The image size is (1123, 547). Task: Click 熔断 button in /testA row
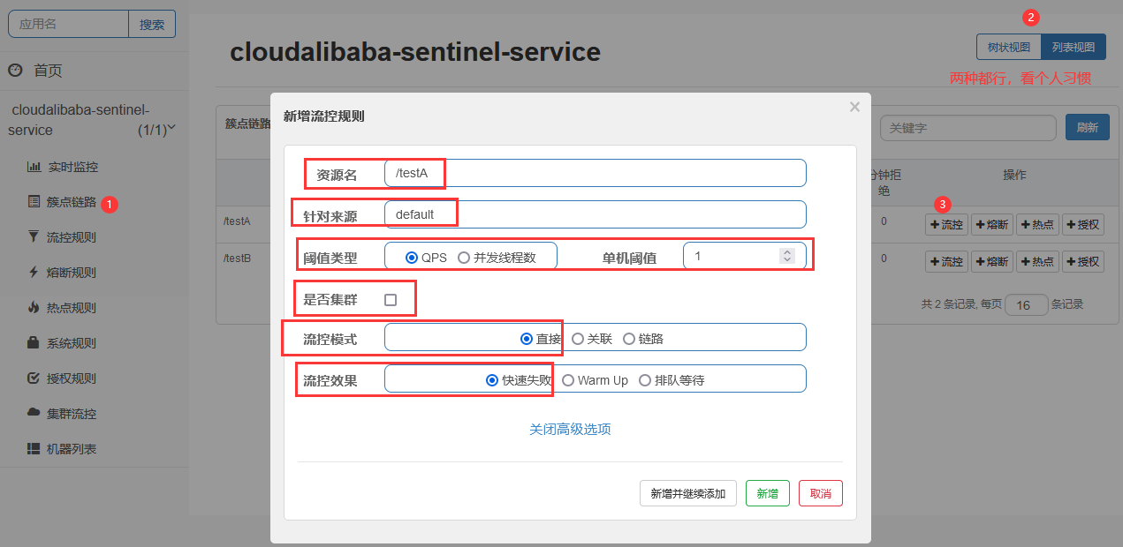click(x=992, y=225)
